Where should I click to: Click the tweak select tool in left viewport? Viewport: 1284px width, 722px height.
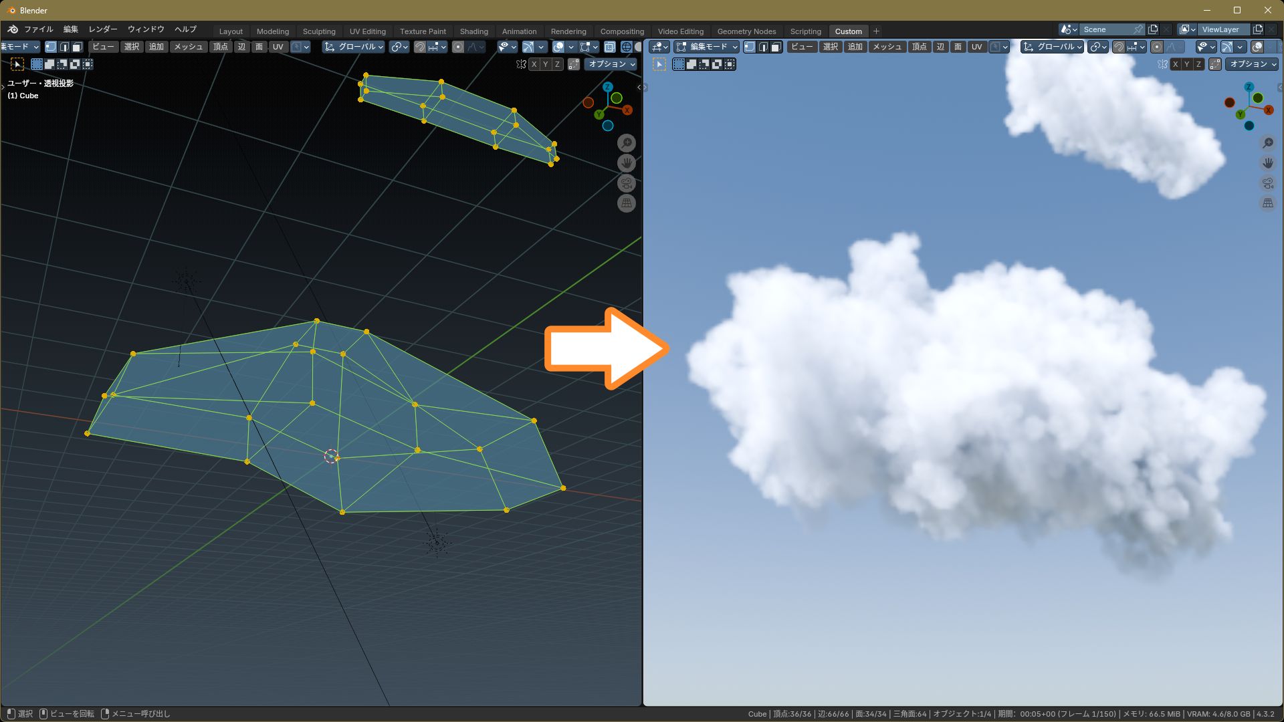coord(17,64)
